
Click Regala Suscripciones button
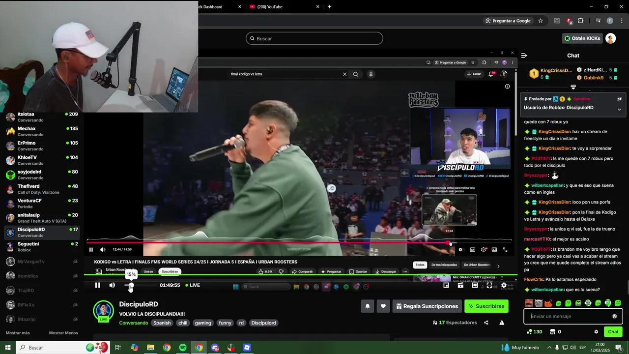(427, 306)
